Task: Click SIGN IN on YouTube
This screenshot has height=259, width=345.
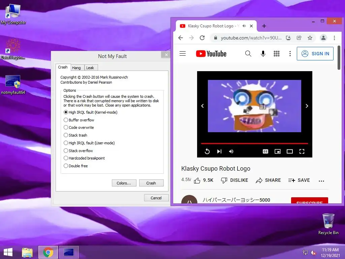Action: (315, 54)
